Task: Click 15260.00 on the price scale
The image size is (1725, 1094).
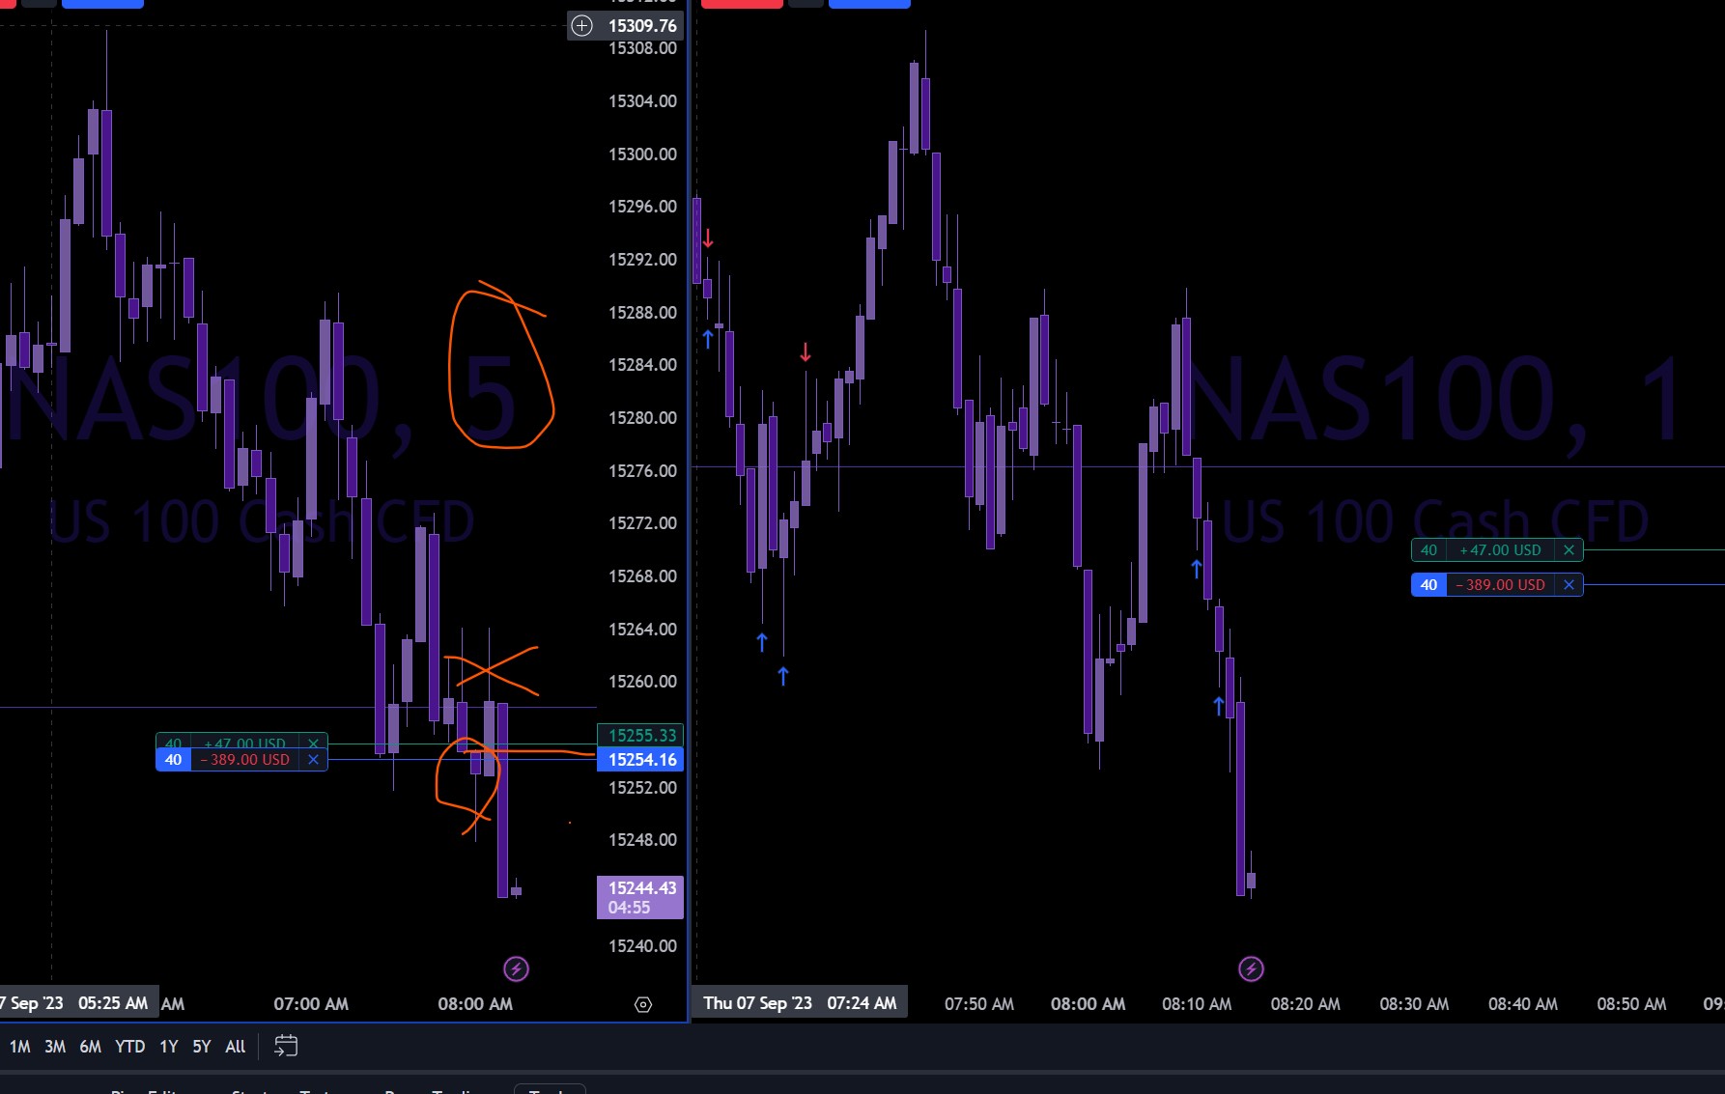Action: click(642, 682)
